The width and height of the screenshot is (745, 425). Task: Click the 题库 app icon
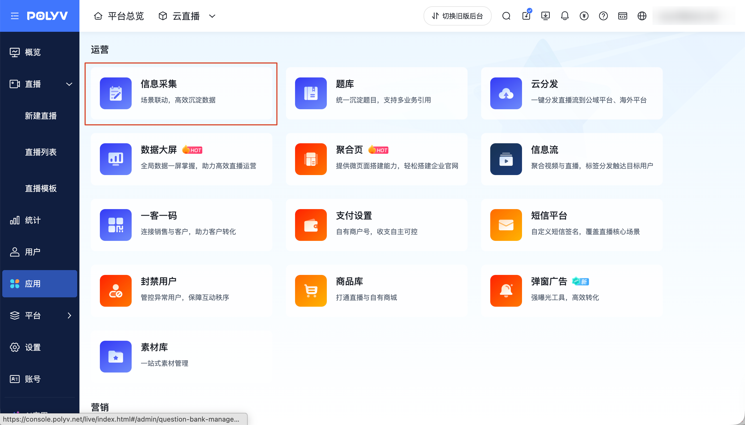point(311,93)
